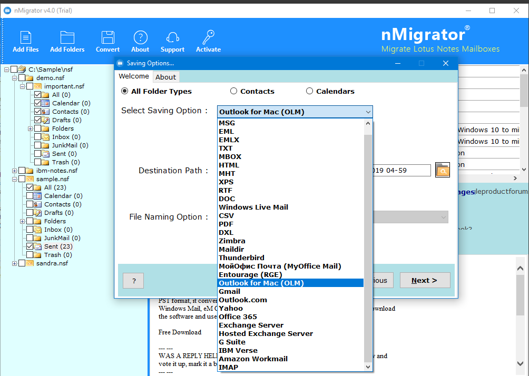Uncheck All (0) under important.nsf
Screen dimensions: 529x376
(37, 95)
